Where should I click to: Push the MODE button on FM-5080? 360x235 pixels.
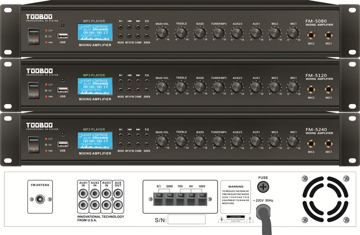pyautogui.click(x=121, y=36)
